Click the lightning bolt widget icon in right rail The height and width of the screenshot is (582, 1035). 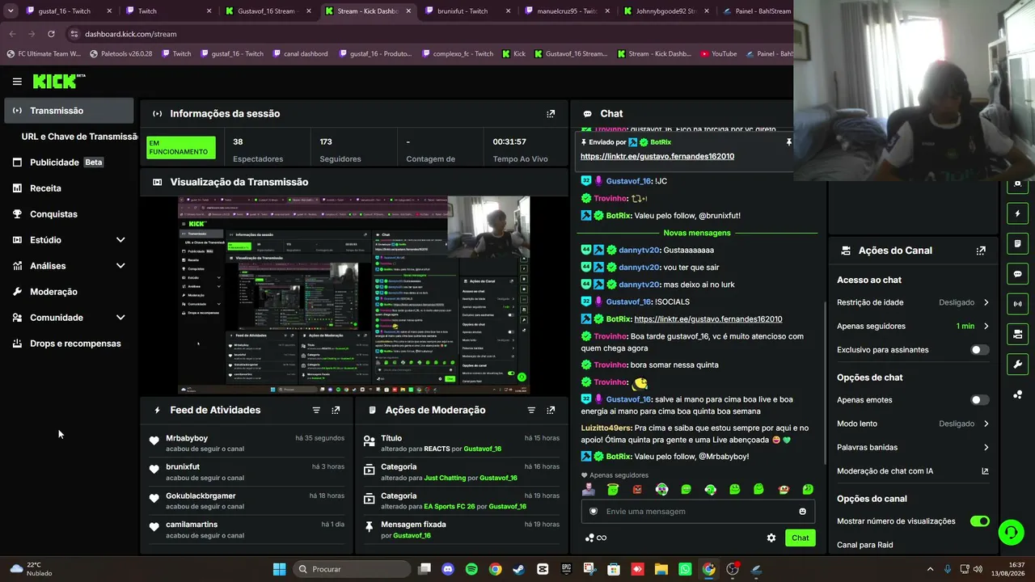pos(1018,213)
